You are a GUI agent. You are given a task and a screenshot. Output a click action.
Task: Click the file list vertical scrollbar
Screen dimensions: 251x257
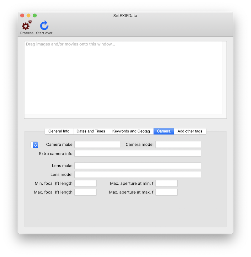coord(224,78)
